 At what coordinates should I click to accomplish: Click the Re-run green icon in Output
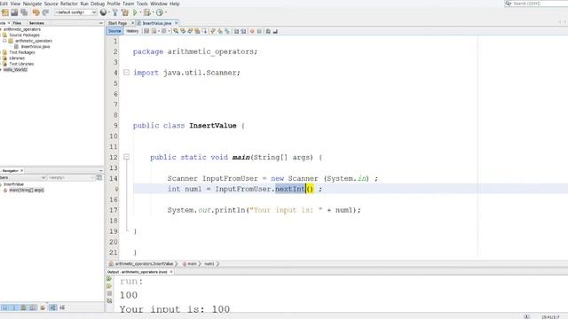(109, 279)
